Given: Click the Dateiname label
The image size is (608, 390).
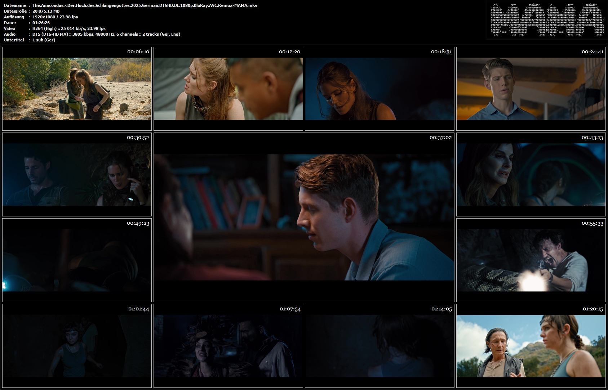Looking at the screenshot, I should click(x=15, y=5).
